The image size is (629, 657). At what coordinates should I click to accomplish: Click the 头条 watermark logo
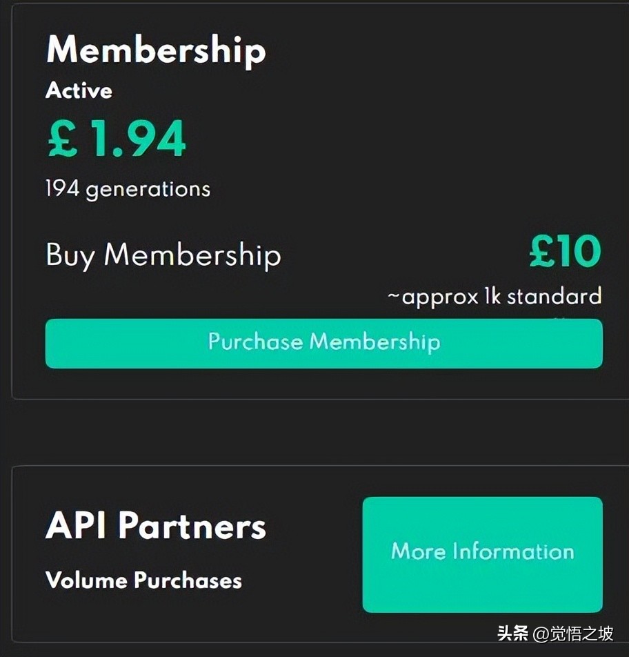512,633
